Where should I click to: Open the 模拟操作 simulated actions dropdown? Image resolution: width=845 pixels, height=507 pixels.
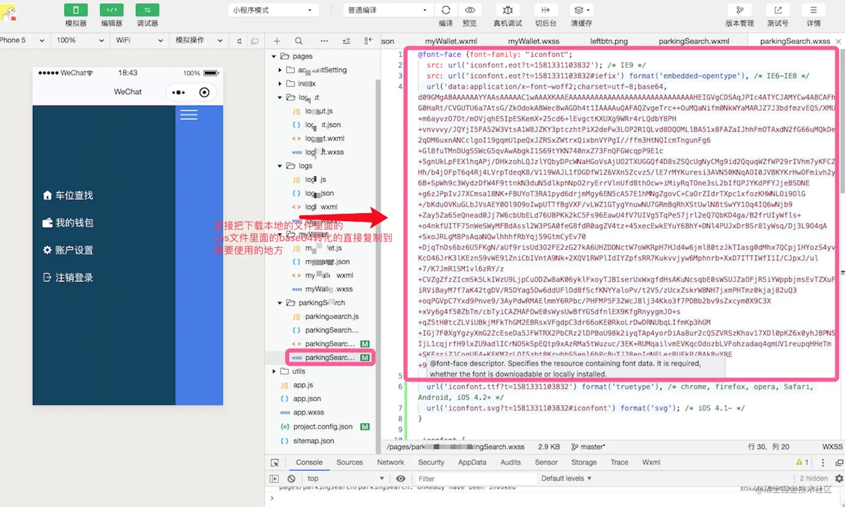tap(199, 41)
